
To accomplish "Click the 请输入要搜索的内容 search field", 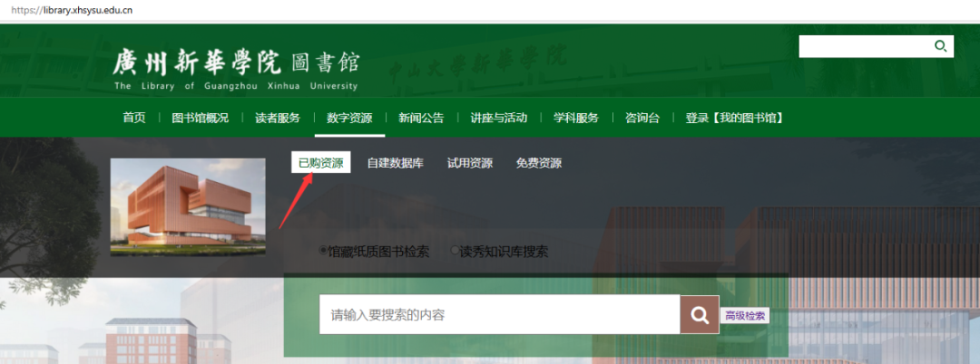I will pos(499,315).
